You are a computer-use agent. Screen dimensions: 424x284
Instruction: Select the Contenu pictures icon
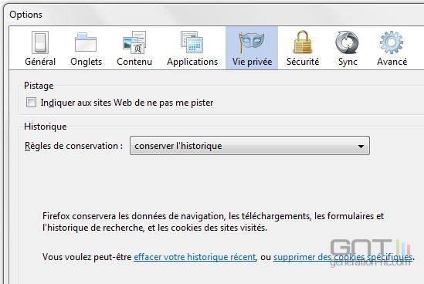[134, 42]
